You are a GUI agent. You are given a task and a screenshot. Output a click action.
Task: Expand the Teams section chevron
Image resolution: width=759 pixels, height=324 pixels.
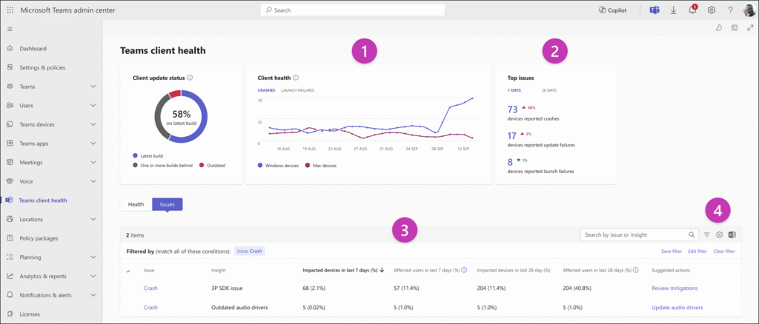93,87
